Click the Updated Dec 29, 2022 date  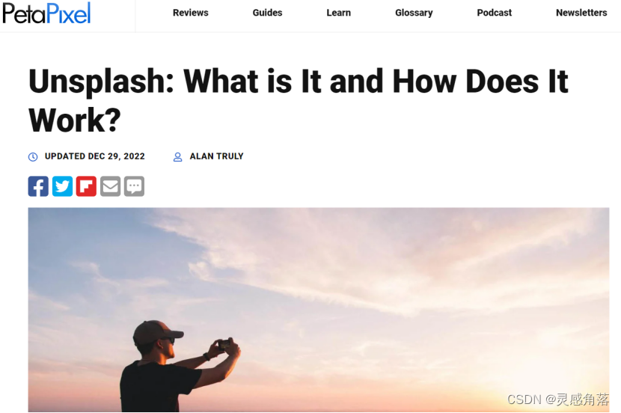(95, 156)
